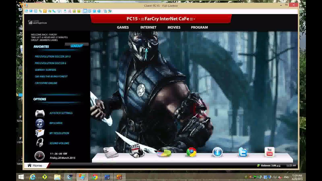Open the MOVIES menu
This screenshot has height=181, width=322.
(x=174, y=27)
